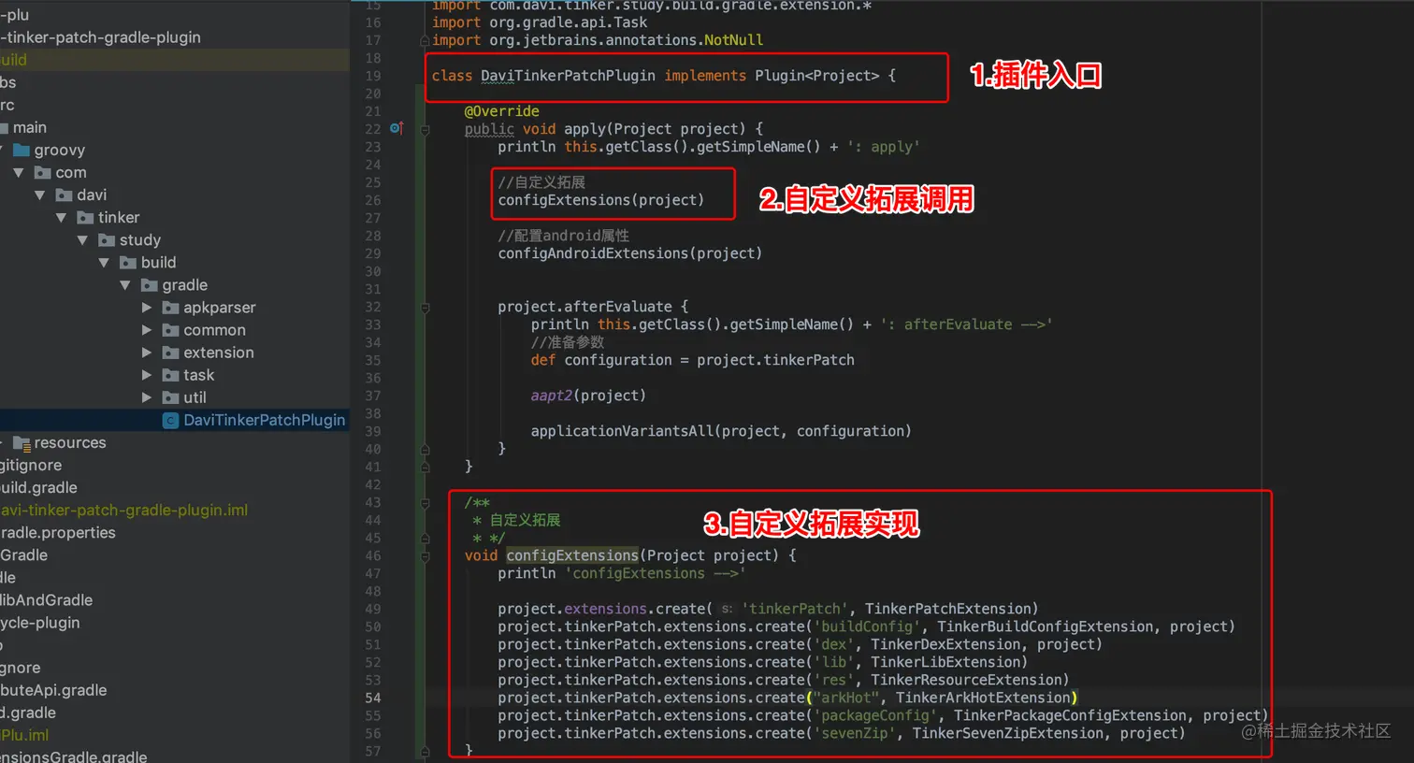Screen dimensions: 1414x763
Task: Click the DaviTinkerPatchPlugin class name in code
Action: [568, 76]
